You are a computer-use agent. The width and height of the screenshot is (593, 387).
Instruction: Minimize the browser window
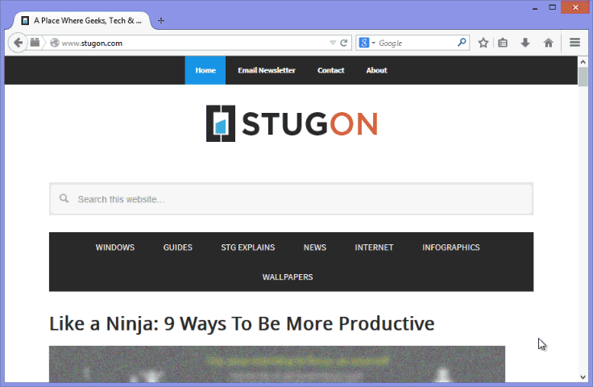[535, 7]
